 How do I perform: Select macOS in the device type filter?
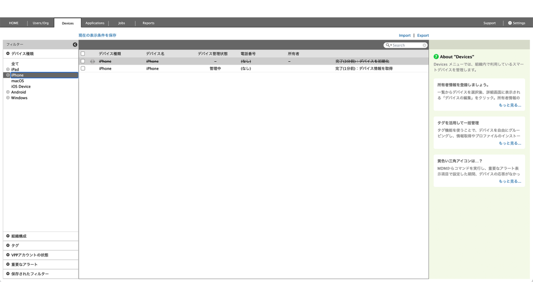point(18,81)
